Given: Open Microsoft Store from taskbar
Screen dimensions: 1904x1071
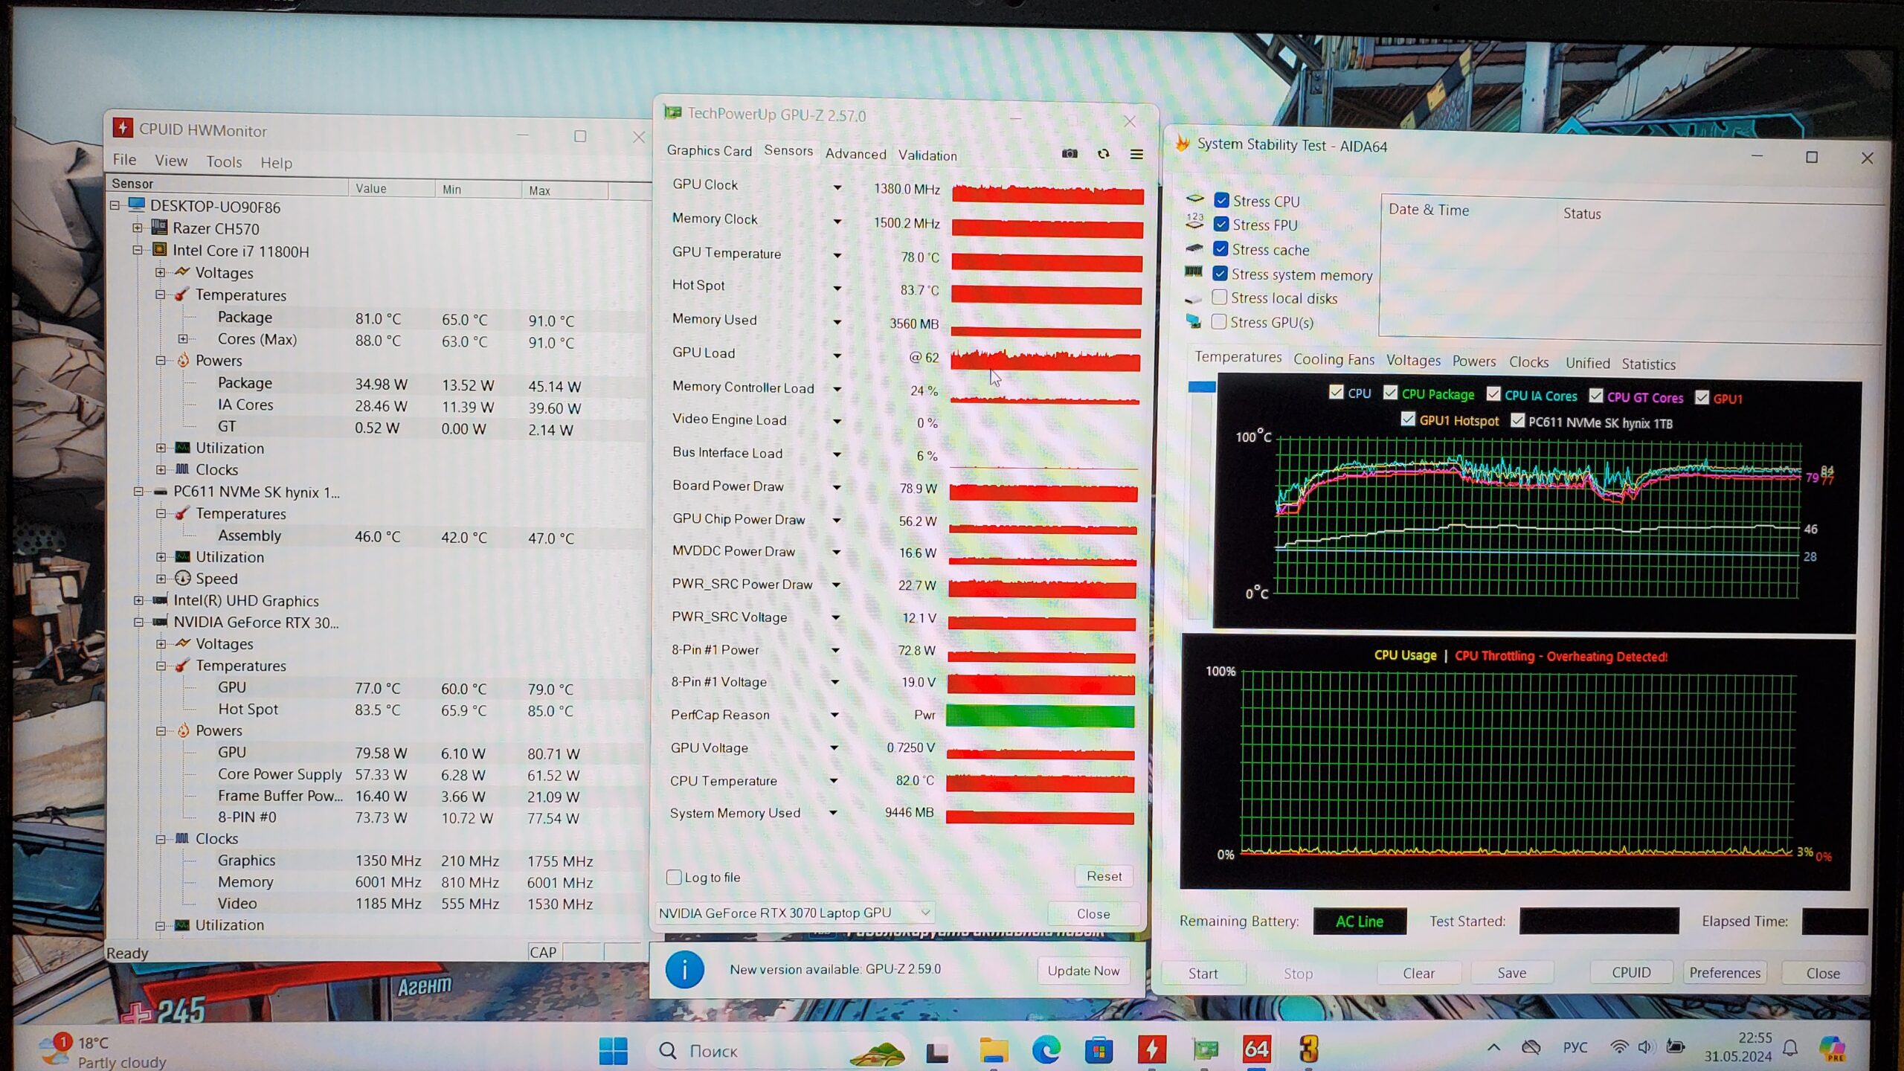Looking at the screenshot, I should point(1099,1050).
